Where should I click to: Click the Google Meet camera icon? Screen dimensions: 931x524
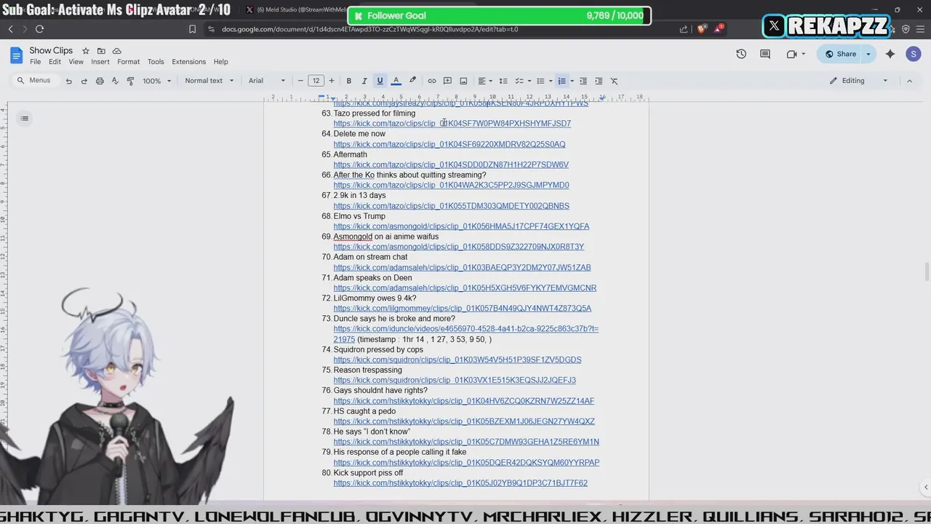[x=791, y=54]
